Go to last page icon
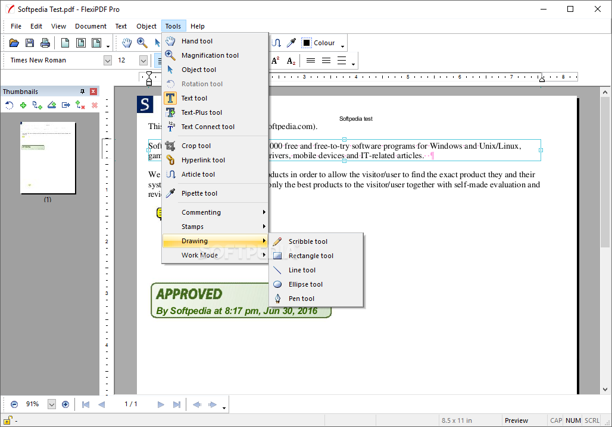 pyautogui.click(x=176, y=404)
